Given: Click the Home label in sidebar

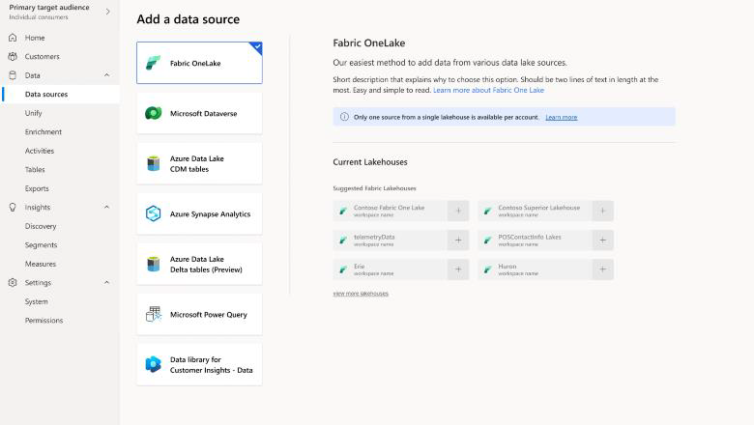Looking at the screenshot, I should click(x=35, y=38).
